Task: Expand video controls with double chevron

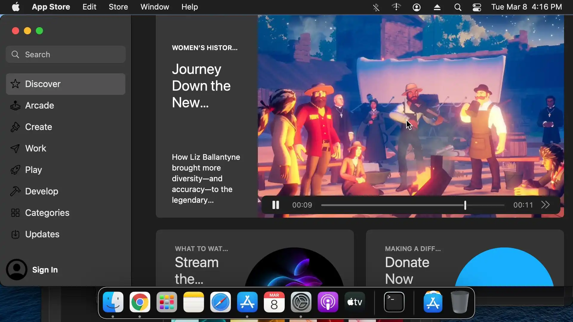Action: [x=545, y=205]
